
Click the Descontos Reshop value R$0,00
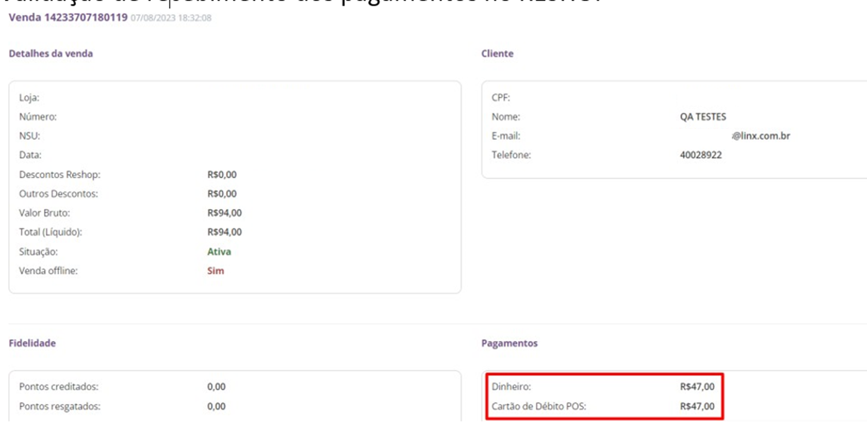point(222,175)
